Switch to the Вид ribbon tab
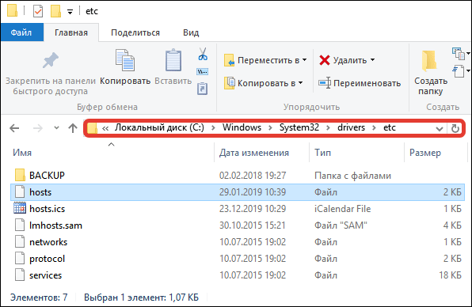Screen dimensions: 472x307 coord(191,32)
